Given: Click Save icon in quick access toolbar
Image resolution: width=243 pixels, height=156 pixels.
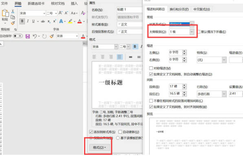Looking at the screenshot, I should (x=28, y=36).
